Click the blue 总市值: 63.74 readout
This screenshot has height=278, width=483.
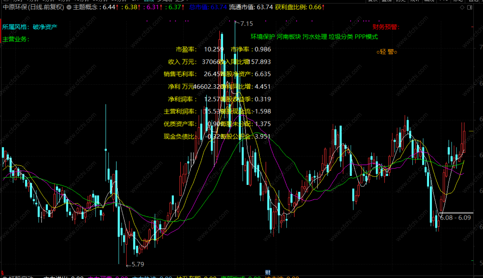click(208, 7)
